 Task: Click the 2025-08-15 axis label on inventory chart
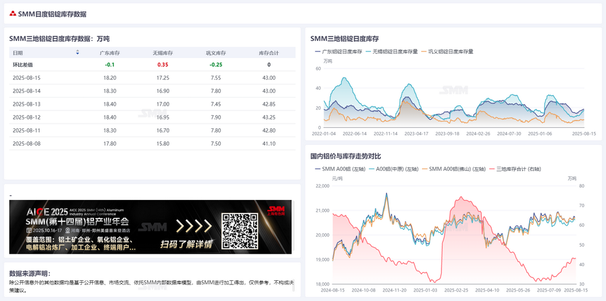(x=584, y=133)
